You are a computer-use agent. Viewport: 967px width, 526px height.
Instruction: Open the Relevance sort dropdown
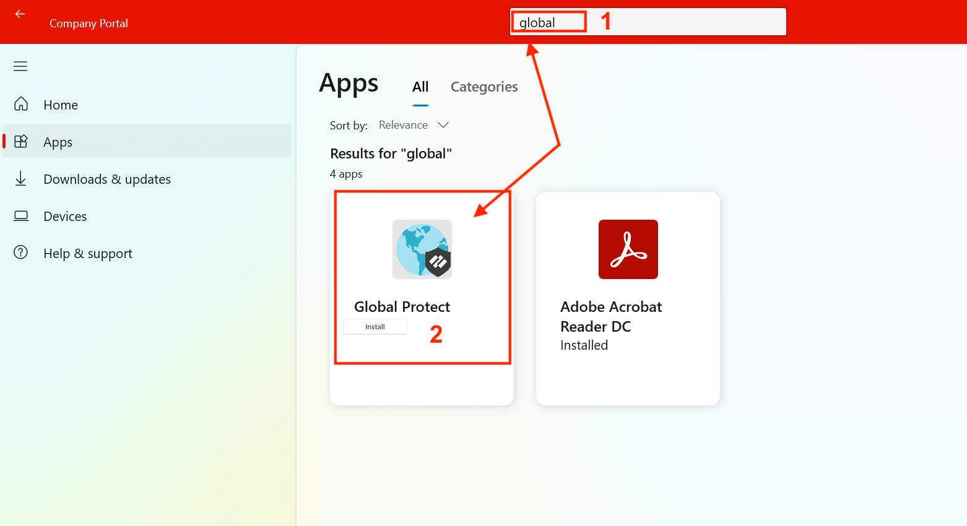click(x=403, y=125)
